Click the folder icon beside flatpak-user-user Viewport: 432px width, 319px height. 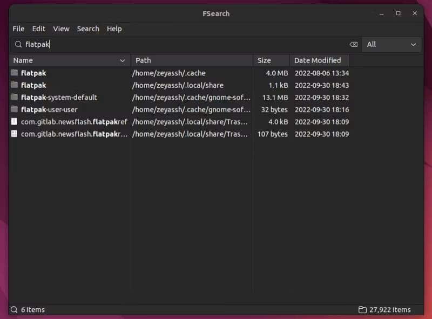click(15, 109)
